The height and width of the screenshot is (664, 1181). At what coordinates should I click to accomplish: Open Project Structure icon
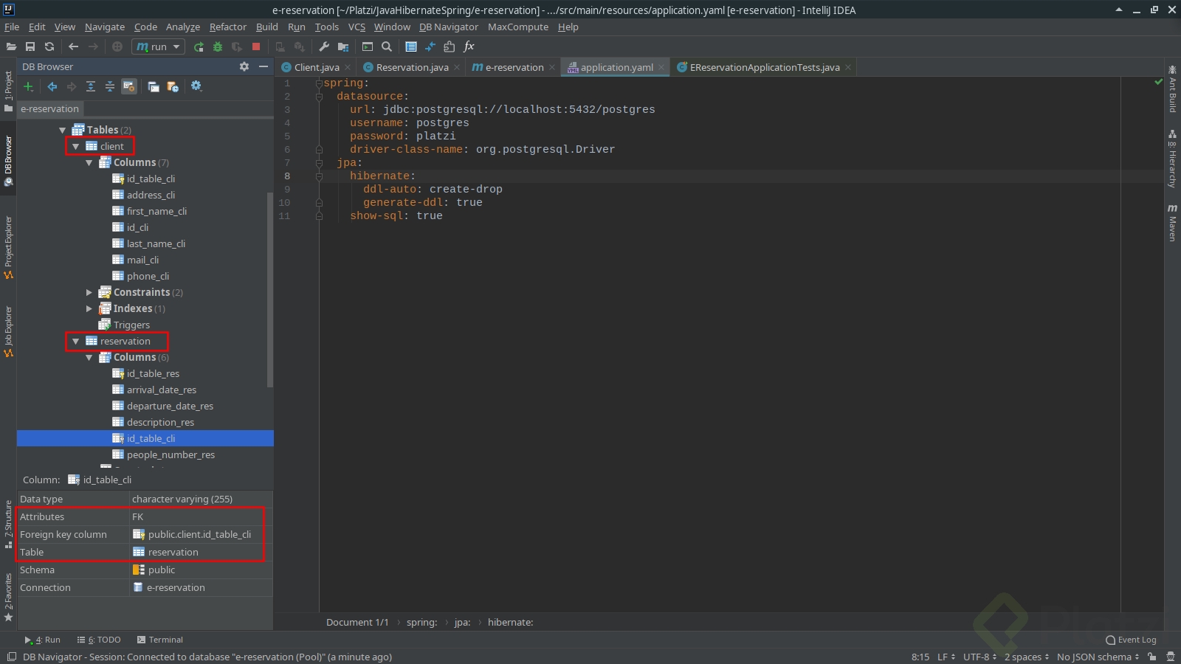(343, 46)
